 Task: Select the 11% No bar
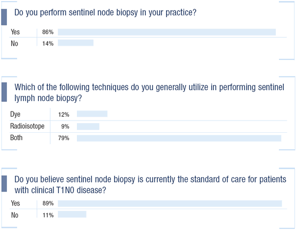(72, 214)
